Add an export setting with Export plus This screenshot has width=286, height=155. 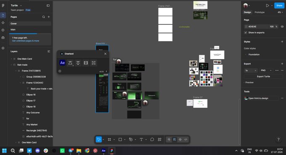(x=282, y=64)
